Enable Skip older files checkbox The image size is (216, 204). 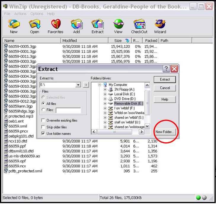[43, 127]
